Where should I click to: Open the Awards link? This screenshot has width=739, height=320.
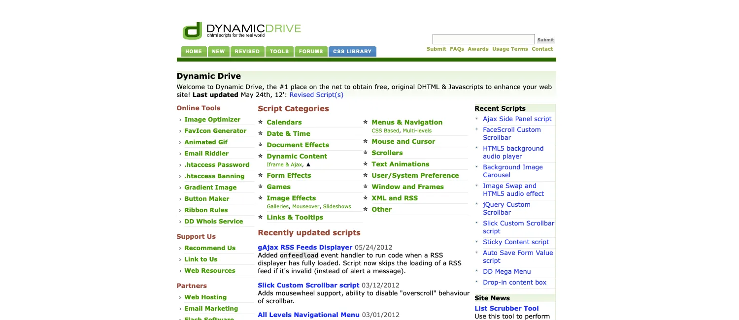pos(478,49)
